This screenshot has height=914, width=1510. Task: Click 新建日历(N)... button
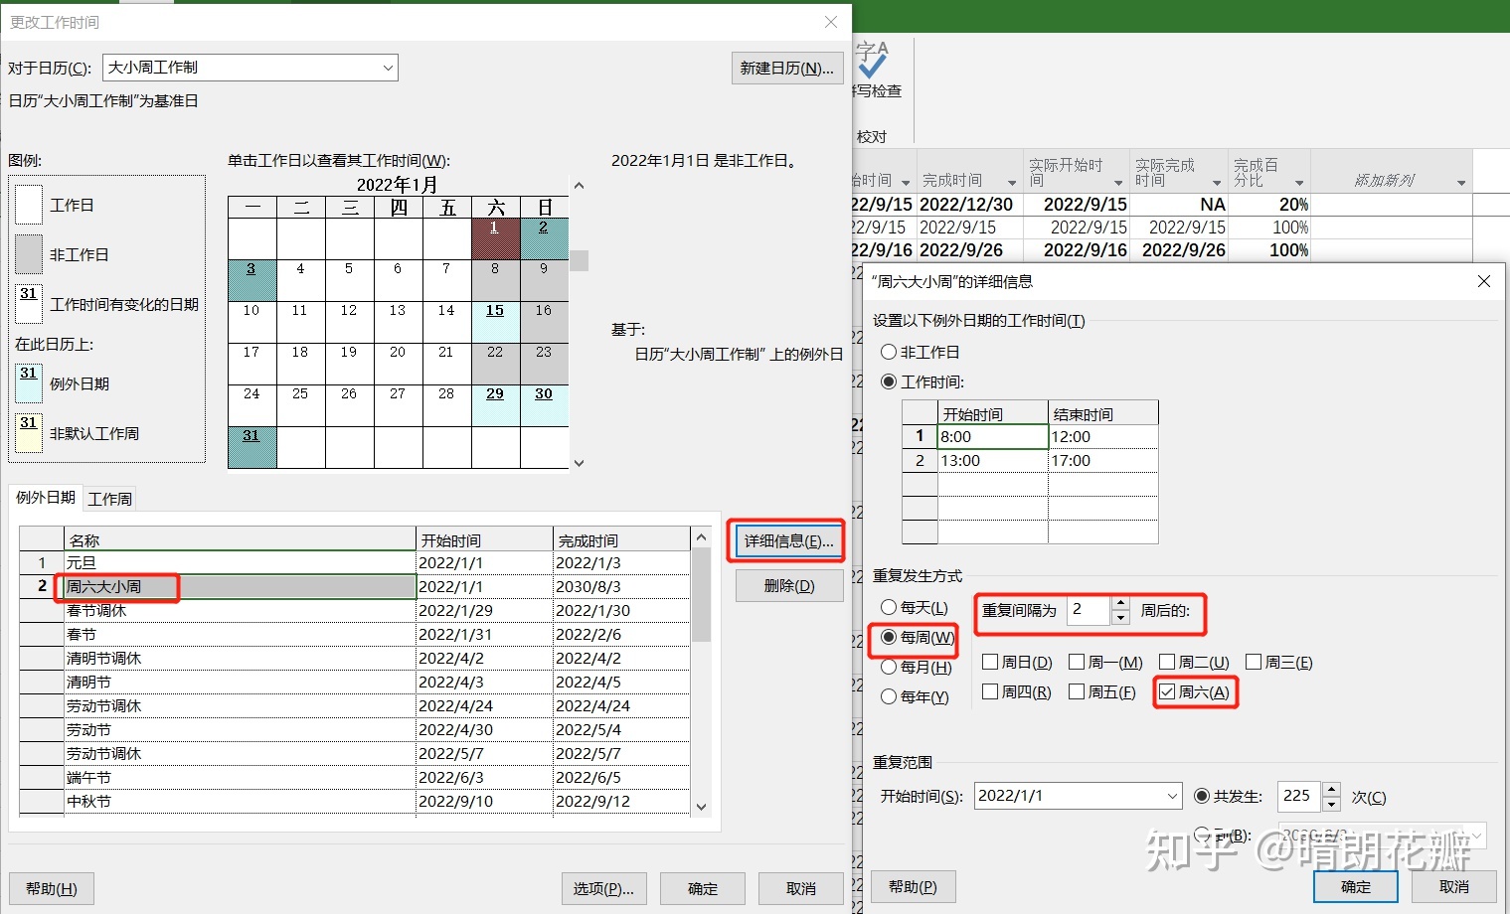(787, 68)
